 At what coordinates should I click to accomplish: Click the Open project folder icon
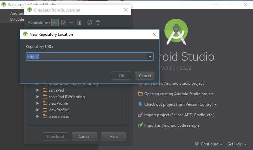point(140,94)
